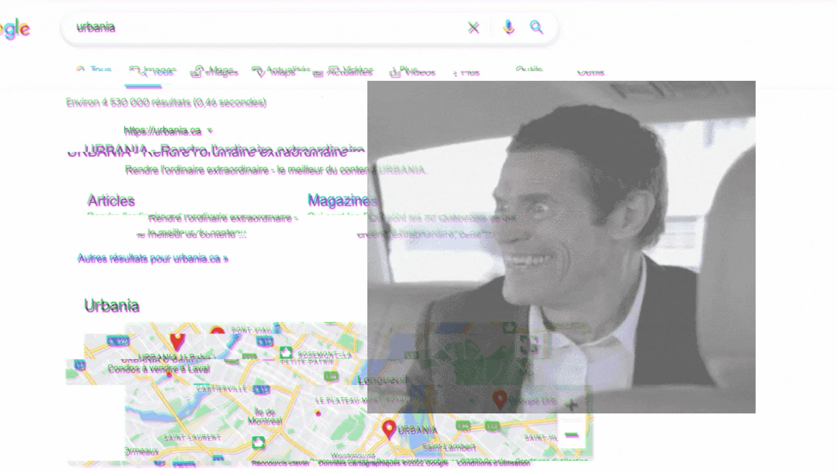837x471 pixels.
Task: Open the Outils search tools
Action: tap(590, 72)
